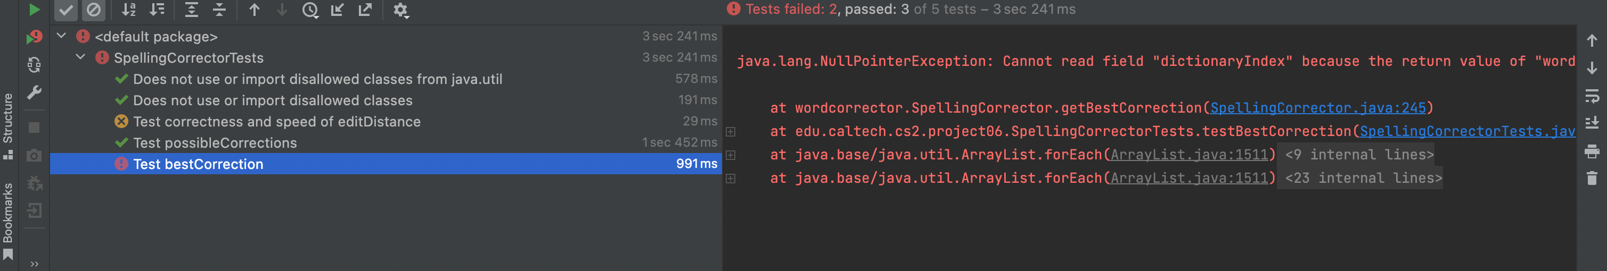Viewport: 1607px width, 271px height.
Task: Print the console output
Action: 1592,151
